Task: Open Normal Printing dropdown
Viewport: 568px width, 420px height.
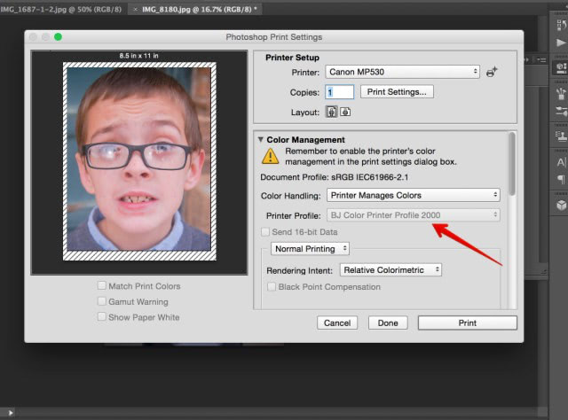Action: [x=310, y=249]
